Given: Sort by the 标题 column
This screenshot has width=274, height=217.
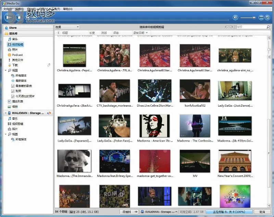Looking at the screenshot, I should click(75, 33).
